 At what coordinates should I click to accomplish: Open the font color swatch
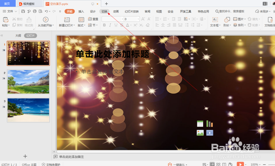click(x=128, y=25)
